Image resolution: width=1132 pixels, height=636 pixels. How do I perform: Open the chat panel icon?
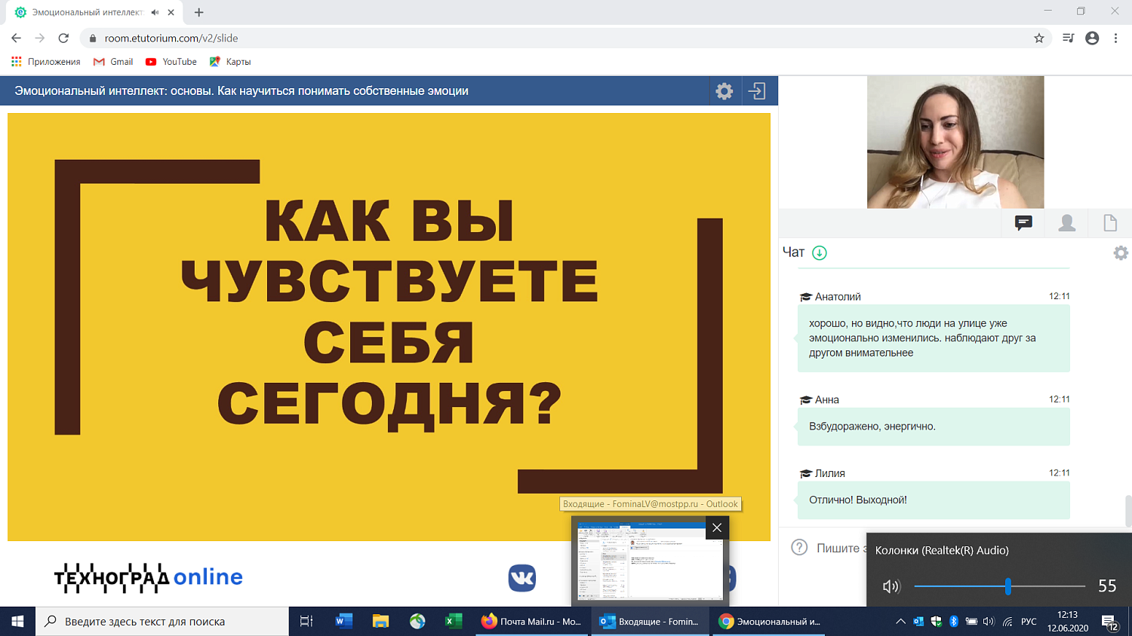[1023, 222]
